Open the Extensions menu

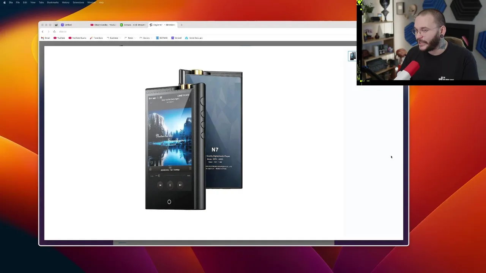pyautogui.click(x=79, y=2)
